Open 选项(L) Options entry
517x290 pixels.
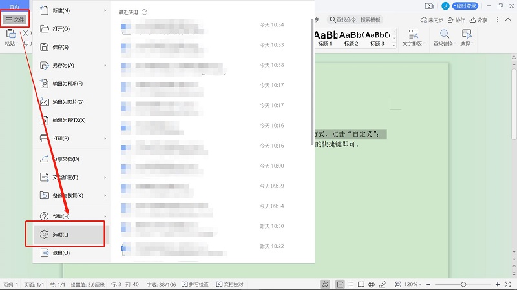point(69,235)
